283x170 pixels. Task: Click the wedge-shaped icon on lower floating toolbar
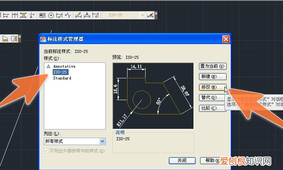click(5, 39)
